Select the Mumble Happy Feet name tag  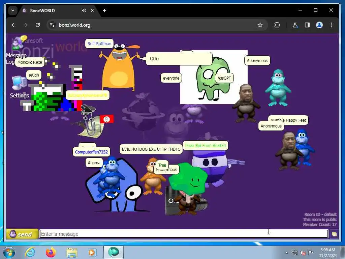(293, 120)
